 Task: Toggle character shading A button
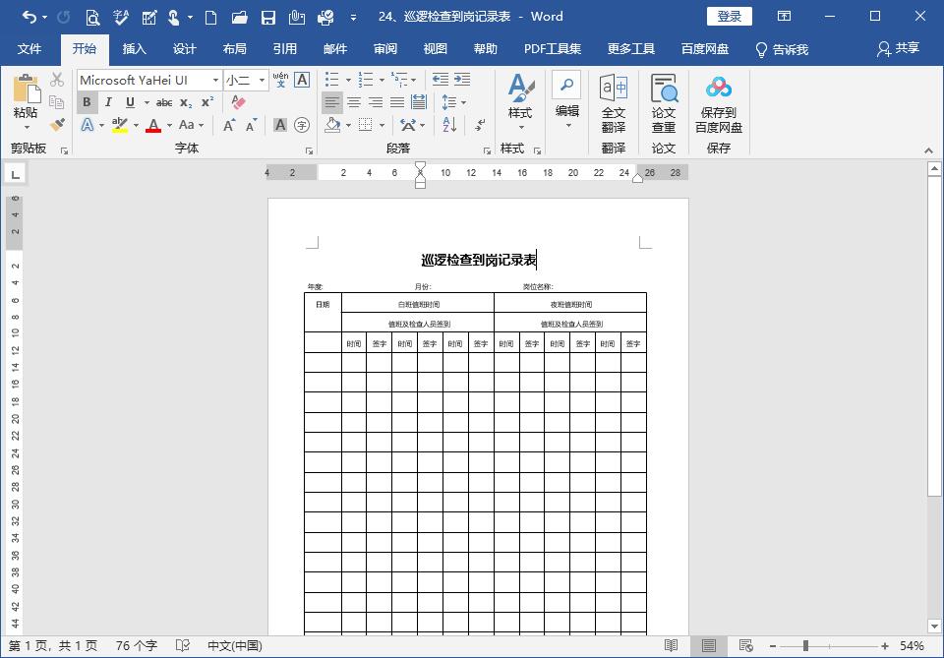(x=280, y=125)
